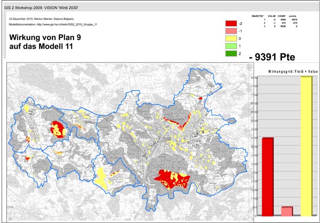Click the large red area at map bottom center
This screenshot has height=223, width=322.
pyautogui.click(x=172, y=178)
